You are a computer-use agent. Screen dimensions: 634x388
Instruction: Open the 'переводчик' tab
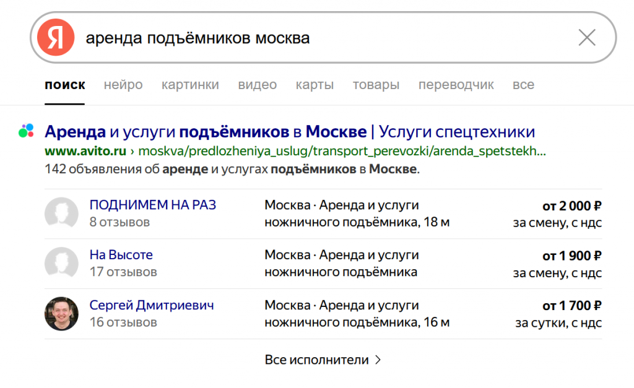[x=456, y=85]
